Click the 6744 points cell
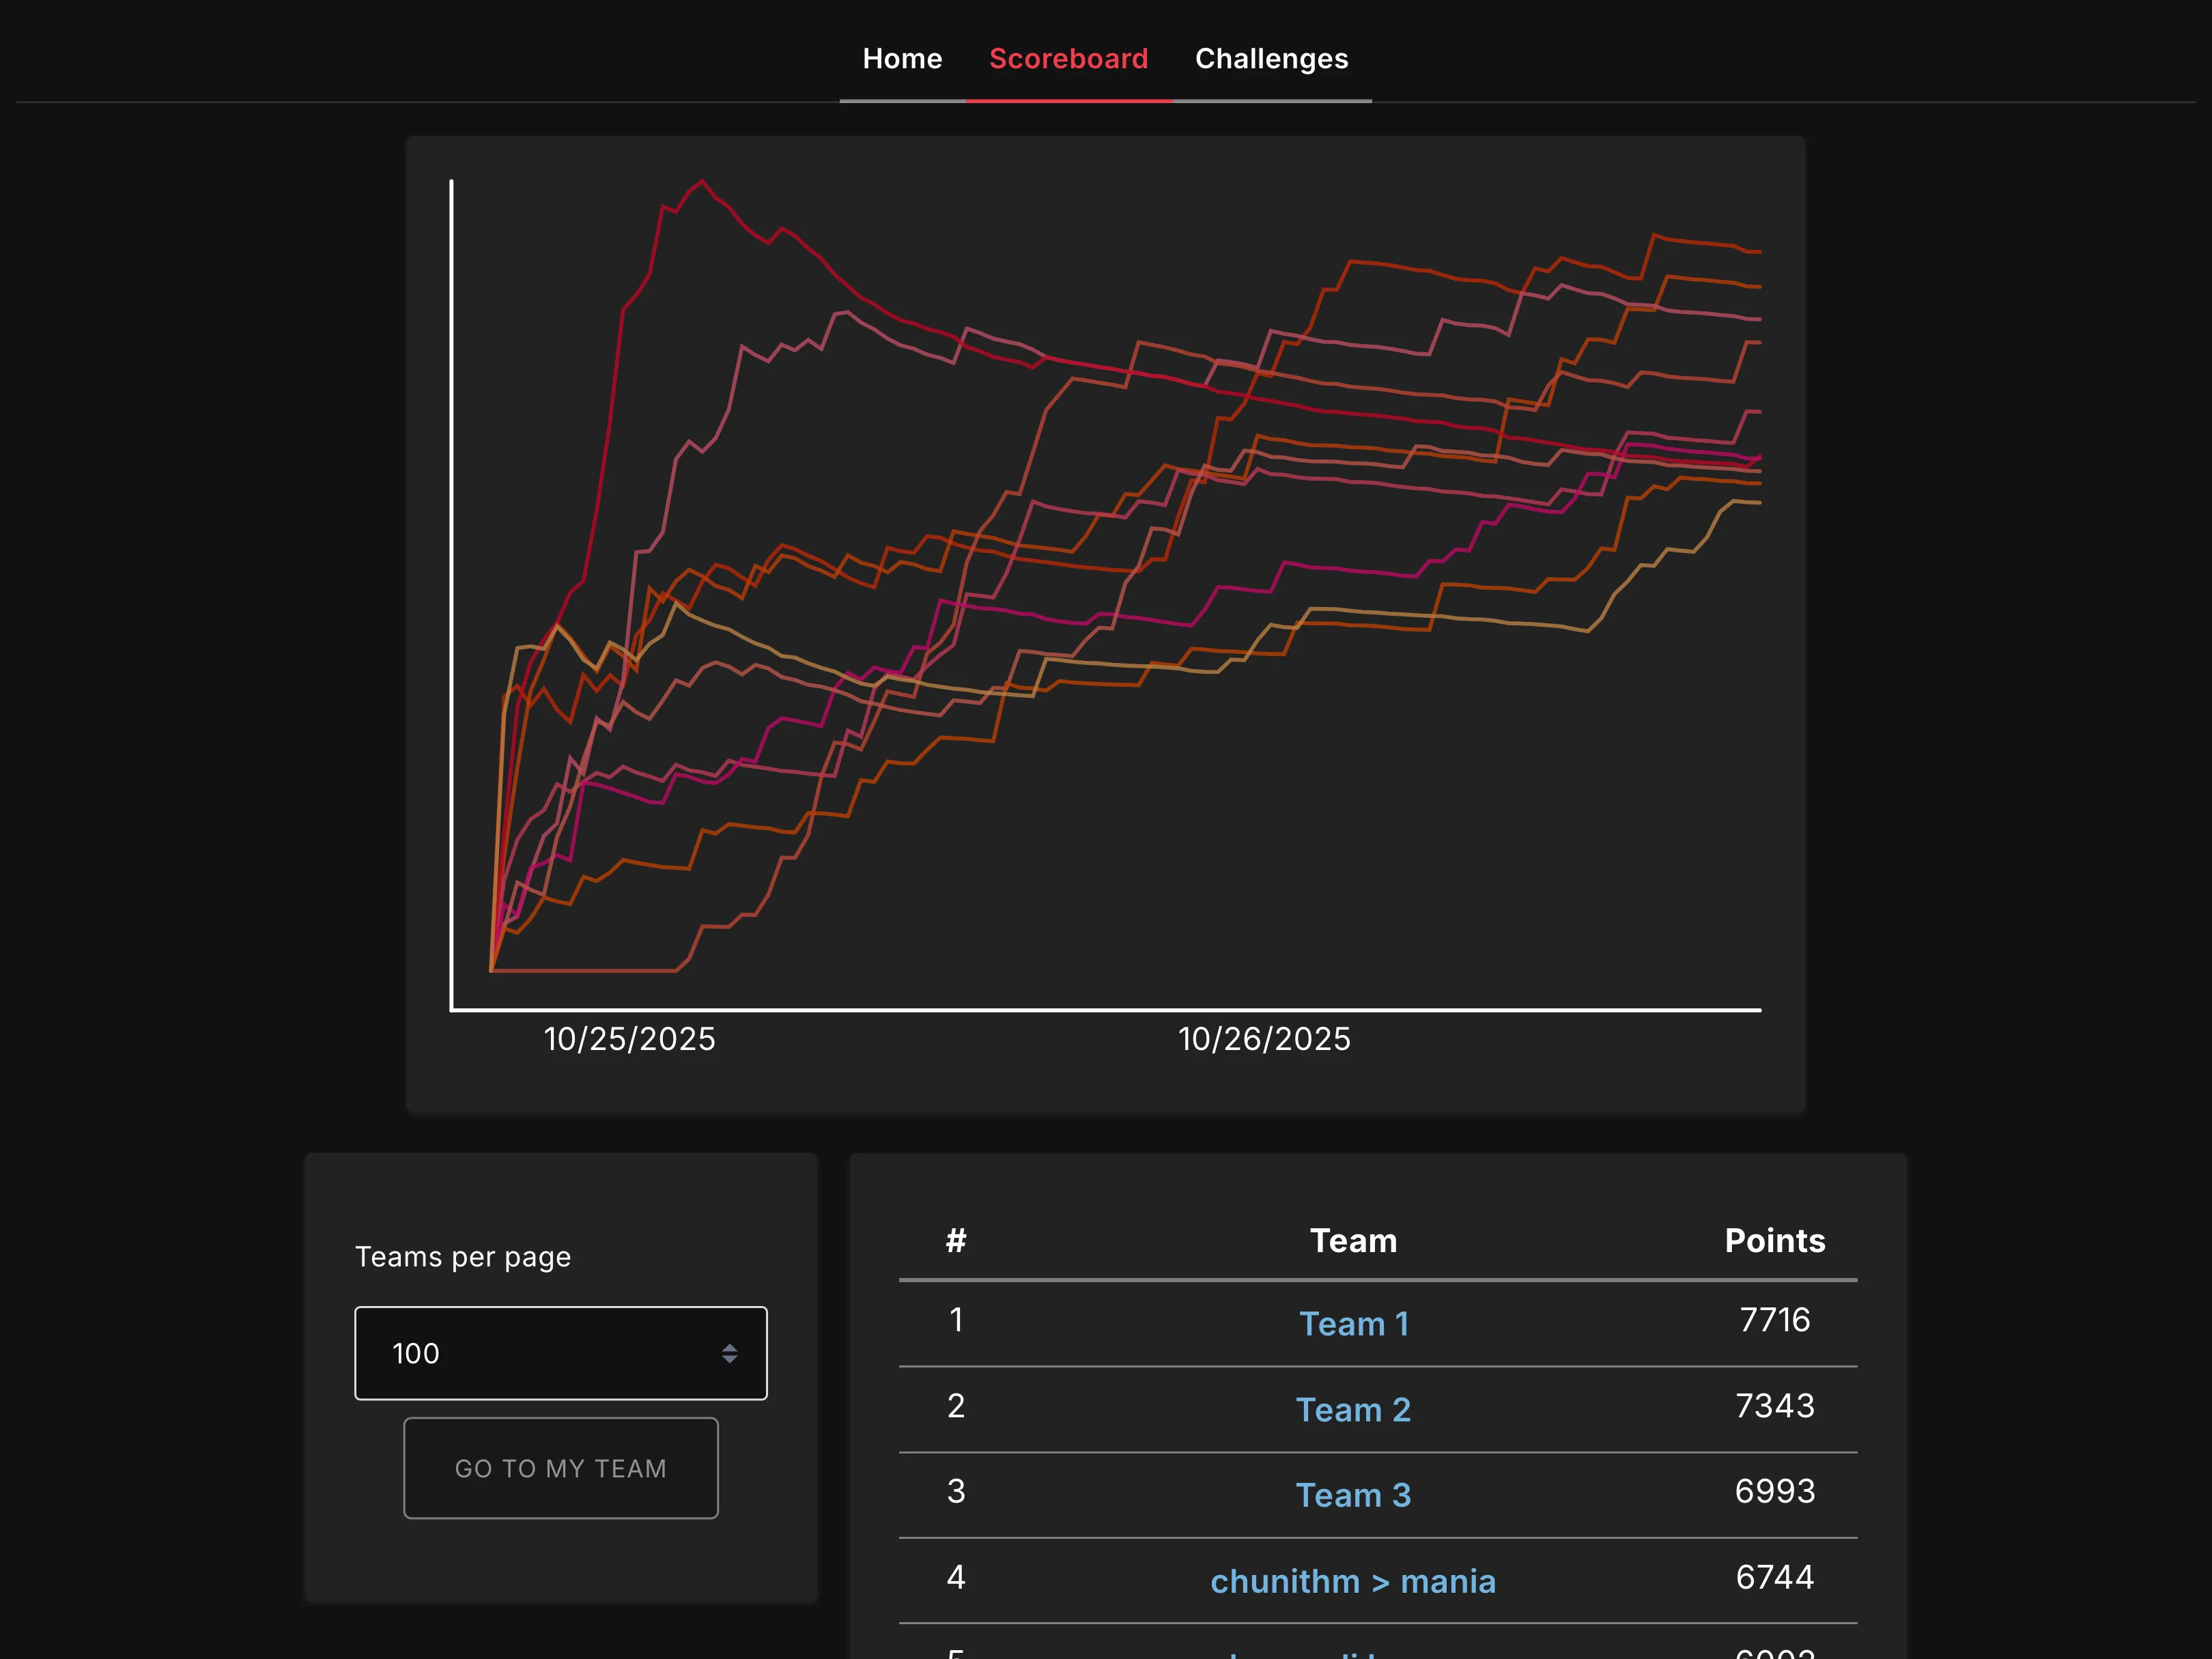 pos(1775,1577)
